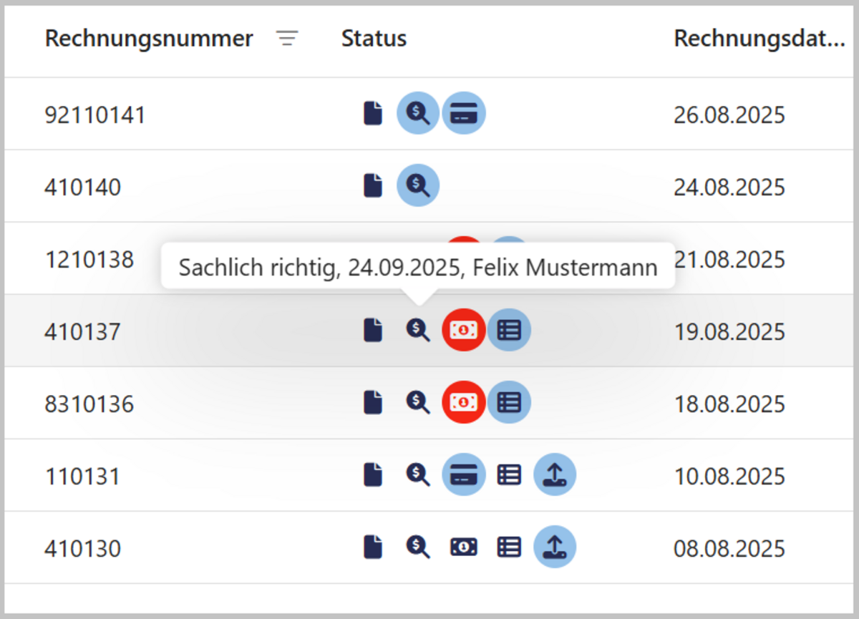Click the Rechnungsdatum column header
The height and width of the screenshot is (619, 859).
click(759, 39)
